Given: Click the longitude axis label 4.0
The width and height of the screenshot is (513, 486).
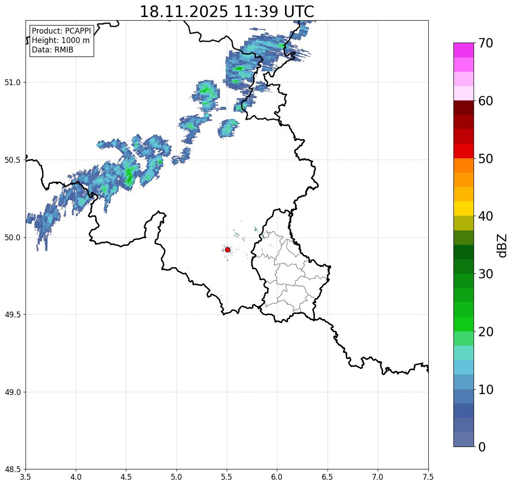Looking at the screenshot, I should [76, 477].
